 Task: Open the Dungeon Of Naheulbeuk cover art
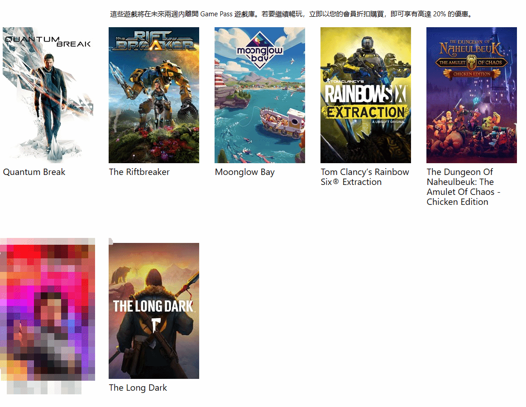[x=472, y=95]
